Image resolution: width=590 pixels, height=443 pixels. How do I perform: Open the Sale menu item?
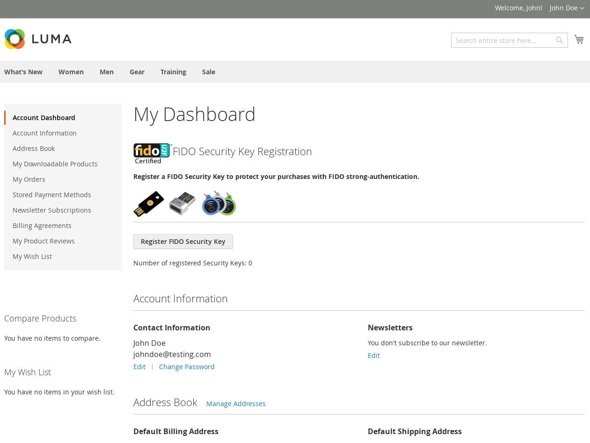pos(209,72)
